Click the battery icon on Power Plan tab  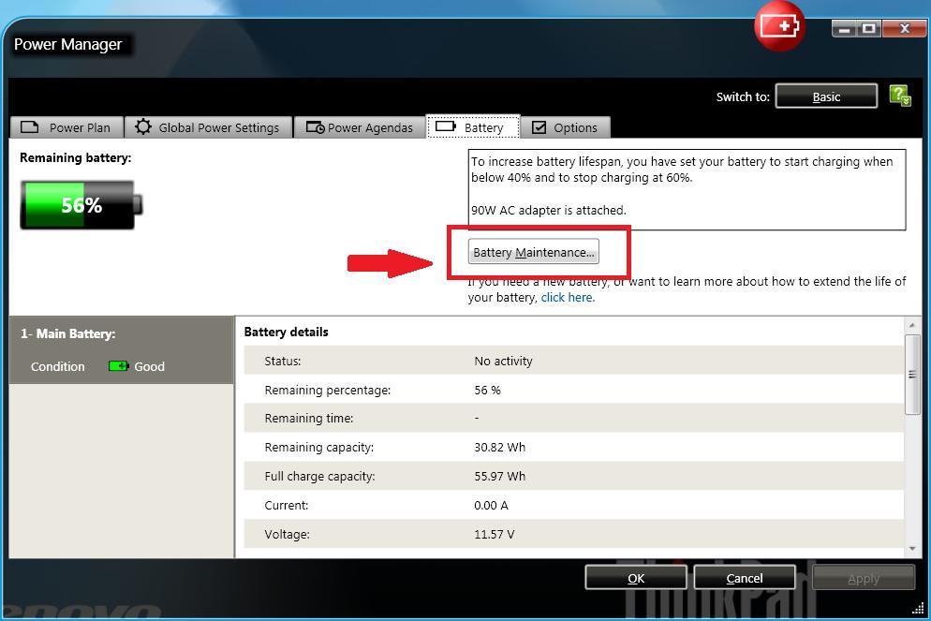(29, 127)
